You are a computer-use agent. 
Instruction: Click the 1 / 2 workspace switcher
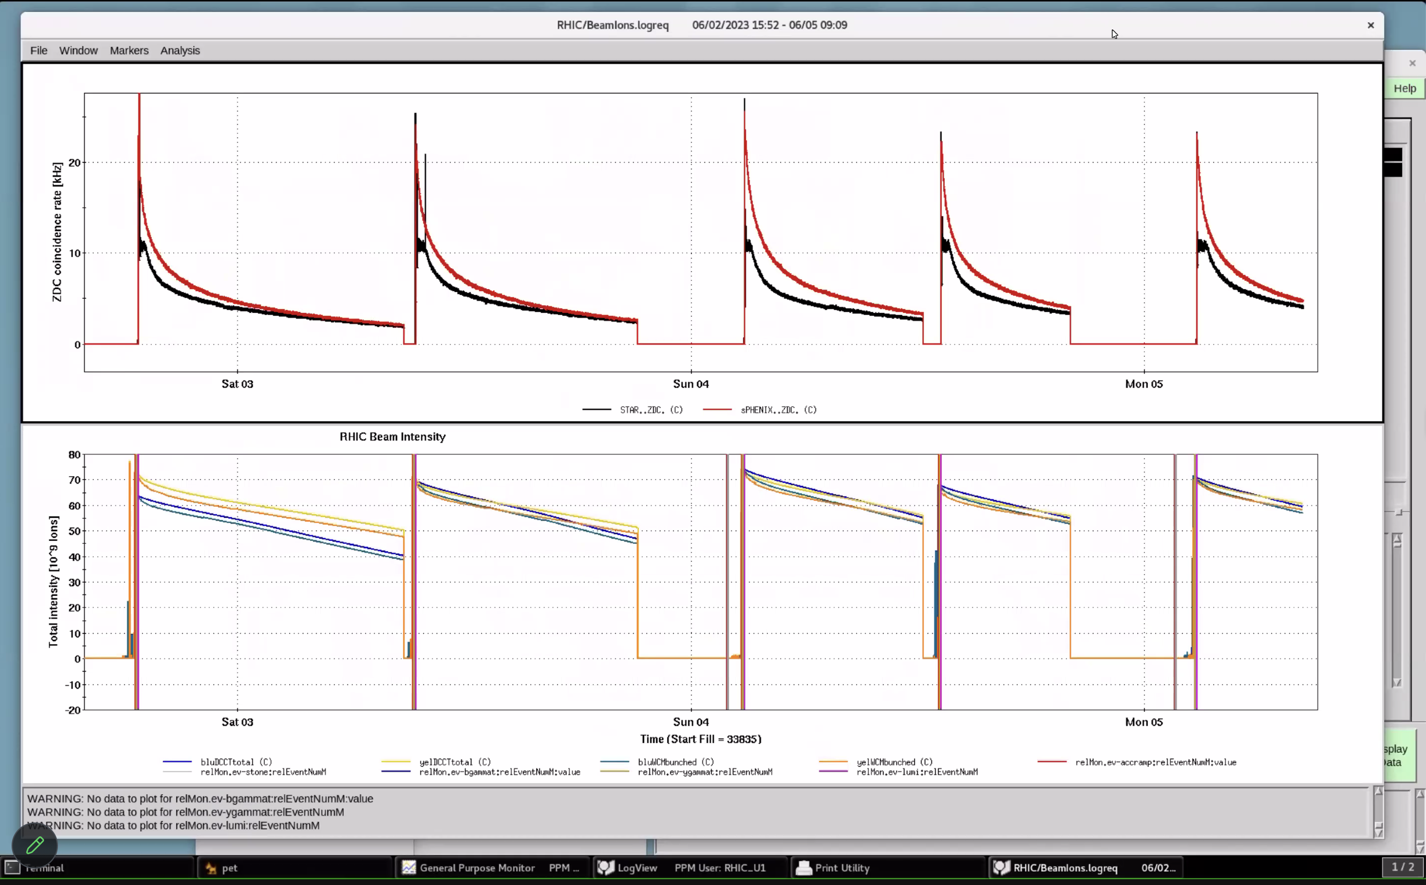click(1403, 867)
